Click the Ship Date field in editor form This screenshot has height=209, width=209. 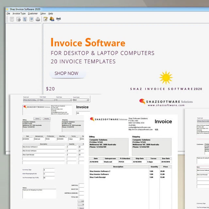[62, 139]
